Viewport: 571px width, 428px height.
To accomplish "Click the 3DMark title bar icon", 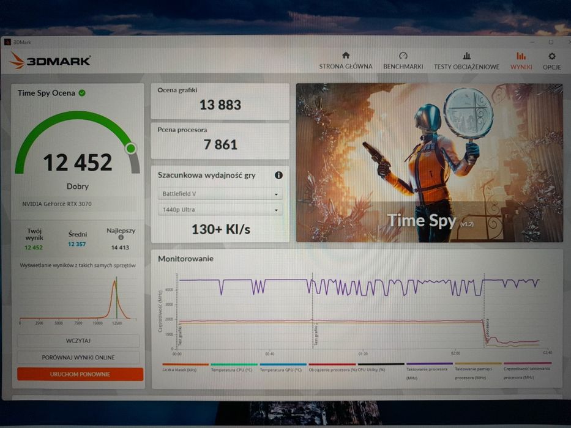I will (7, 42).
